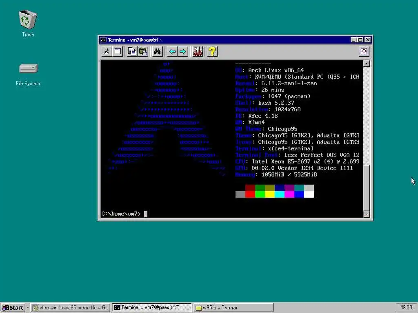
Task: Click the yellow question mark Help icon
Action: 212,51
